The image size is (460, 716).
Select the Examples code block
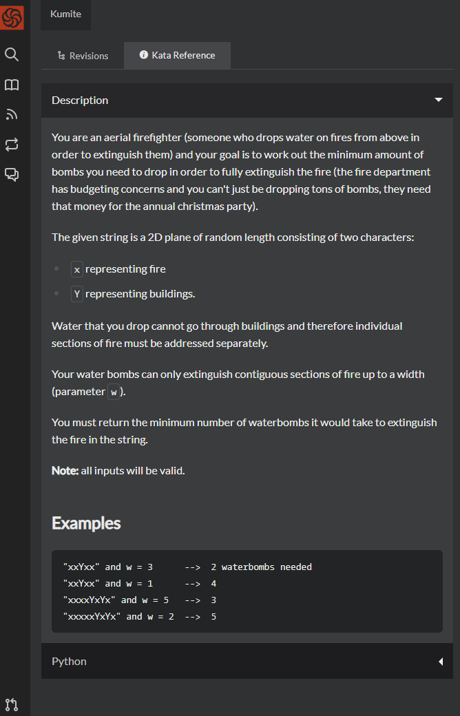(247, 591)
